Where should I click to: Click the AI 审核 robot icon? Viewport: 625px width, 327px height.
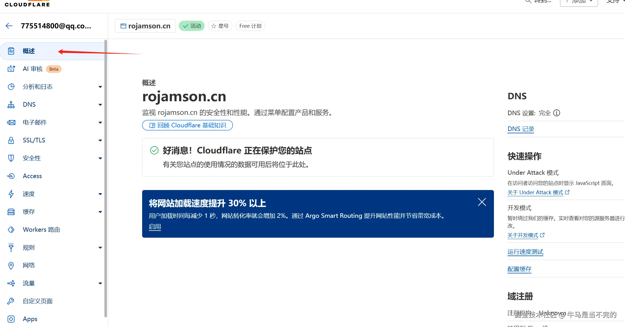click(11, 69)
